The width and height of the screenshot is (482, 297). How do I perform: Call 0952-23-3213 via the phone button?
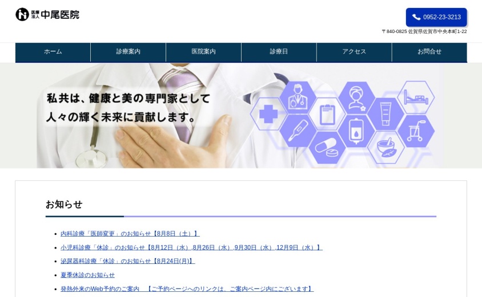point(436,17)
